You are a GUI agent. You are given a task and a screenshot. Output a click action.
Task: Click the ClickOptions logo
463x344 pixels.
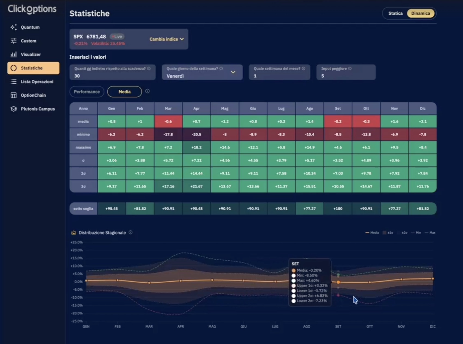pyautogui.click(x=32, y=9)
